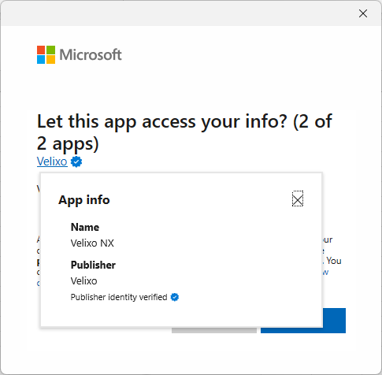Viewport: 382px width, 375px height.
Task: Click the App info heading
Action: point(84,200)
